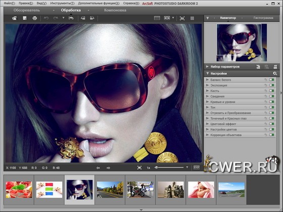The width and height of the screenshot is (283, 212).
Task: Click the 1x actual size zoom button
Action: [149, 168]
